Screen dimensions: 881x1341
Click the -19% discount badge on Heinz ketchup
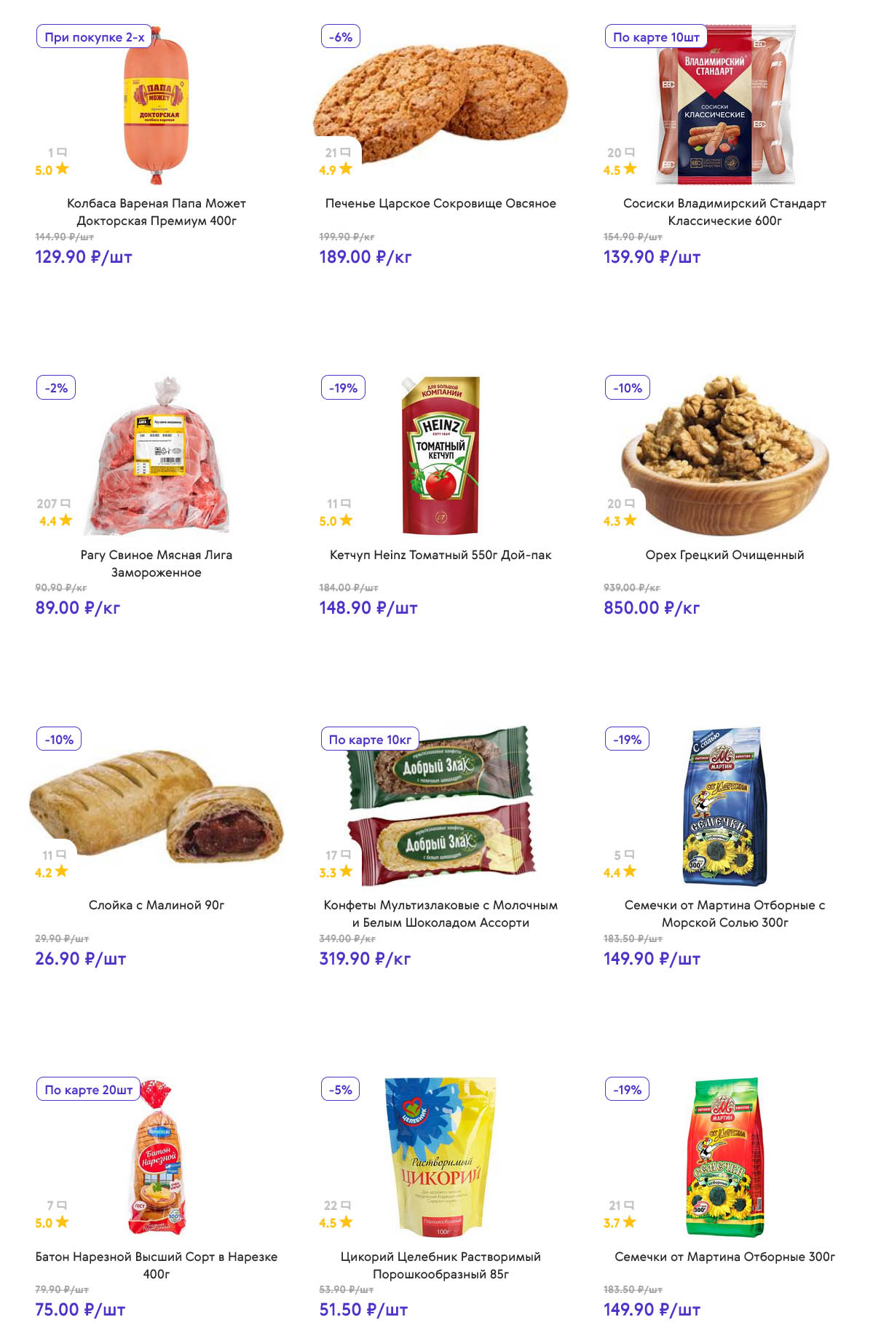tap(343, 388)
